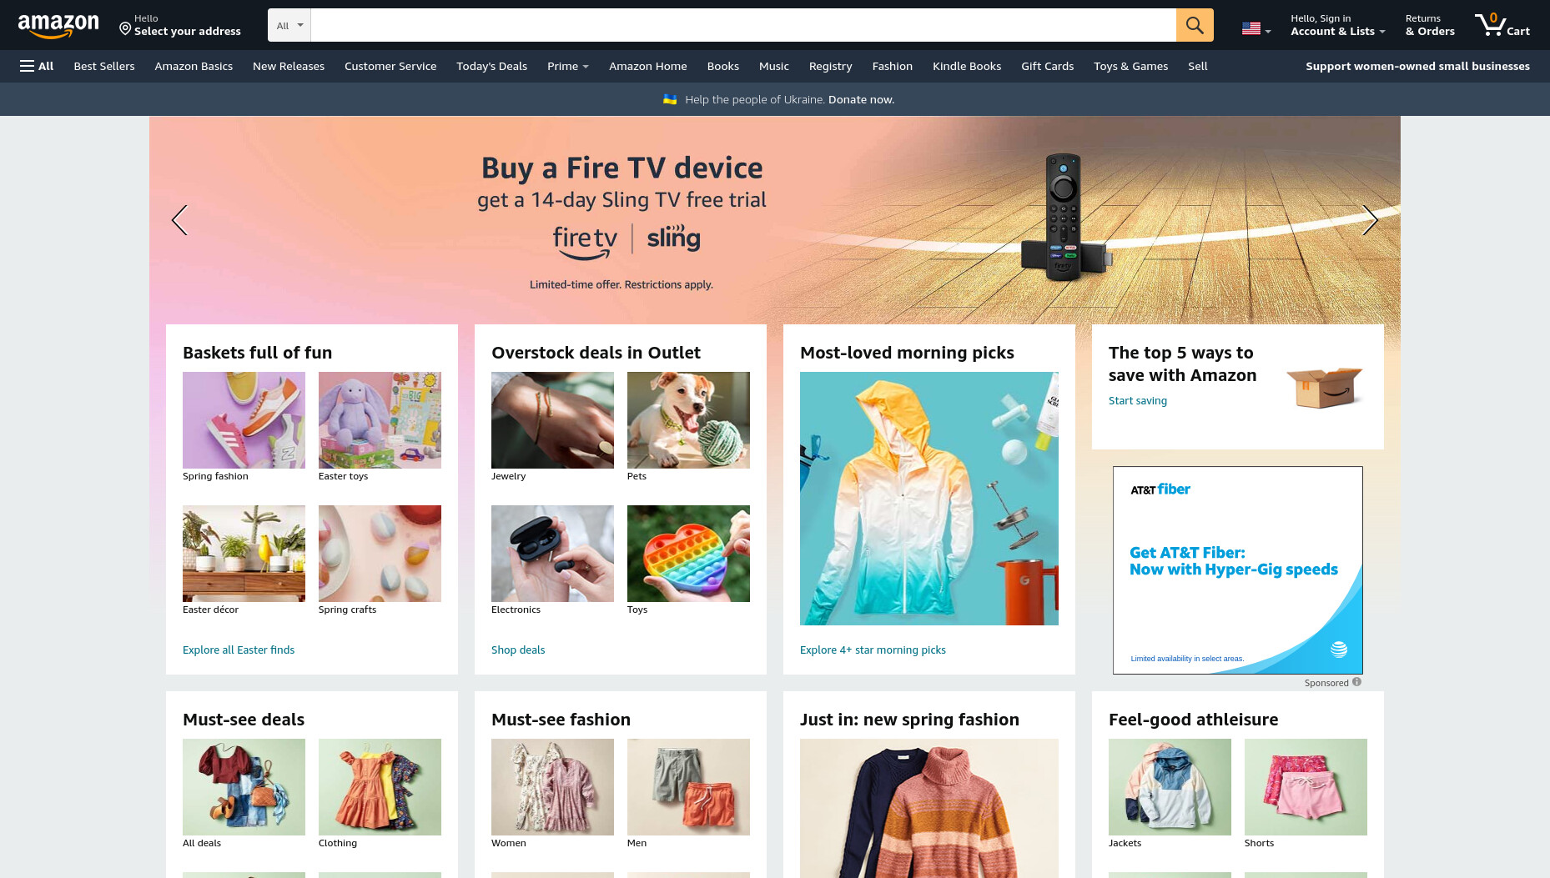Open the All hamburger menu
1550x878 pixels.
click(x=37, y=66)
